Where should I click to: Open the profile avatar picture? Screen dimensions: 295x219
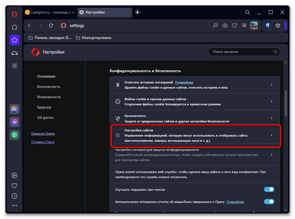pos(254,25)
